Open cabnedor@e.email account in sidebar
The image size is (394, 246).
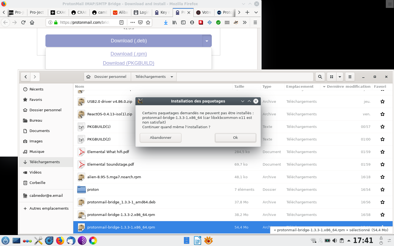coord(46,195)
